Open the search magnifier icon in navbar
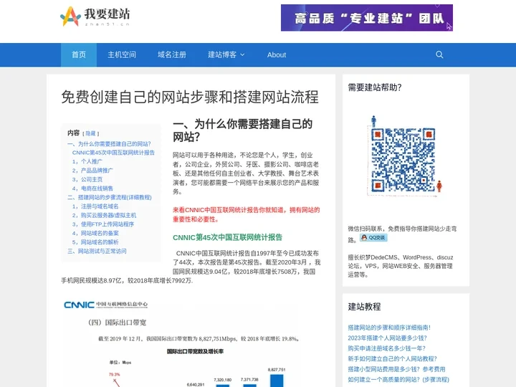The width and height of the screenshot is (516, 387). pyautogui.click(x=439, y=54)
